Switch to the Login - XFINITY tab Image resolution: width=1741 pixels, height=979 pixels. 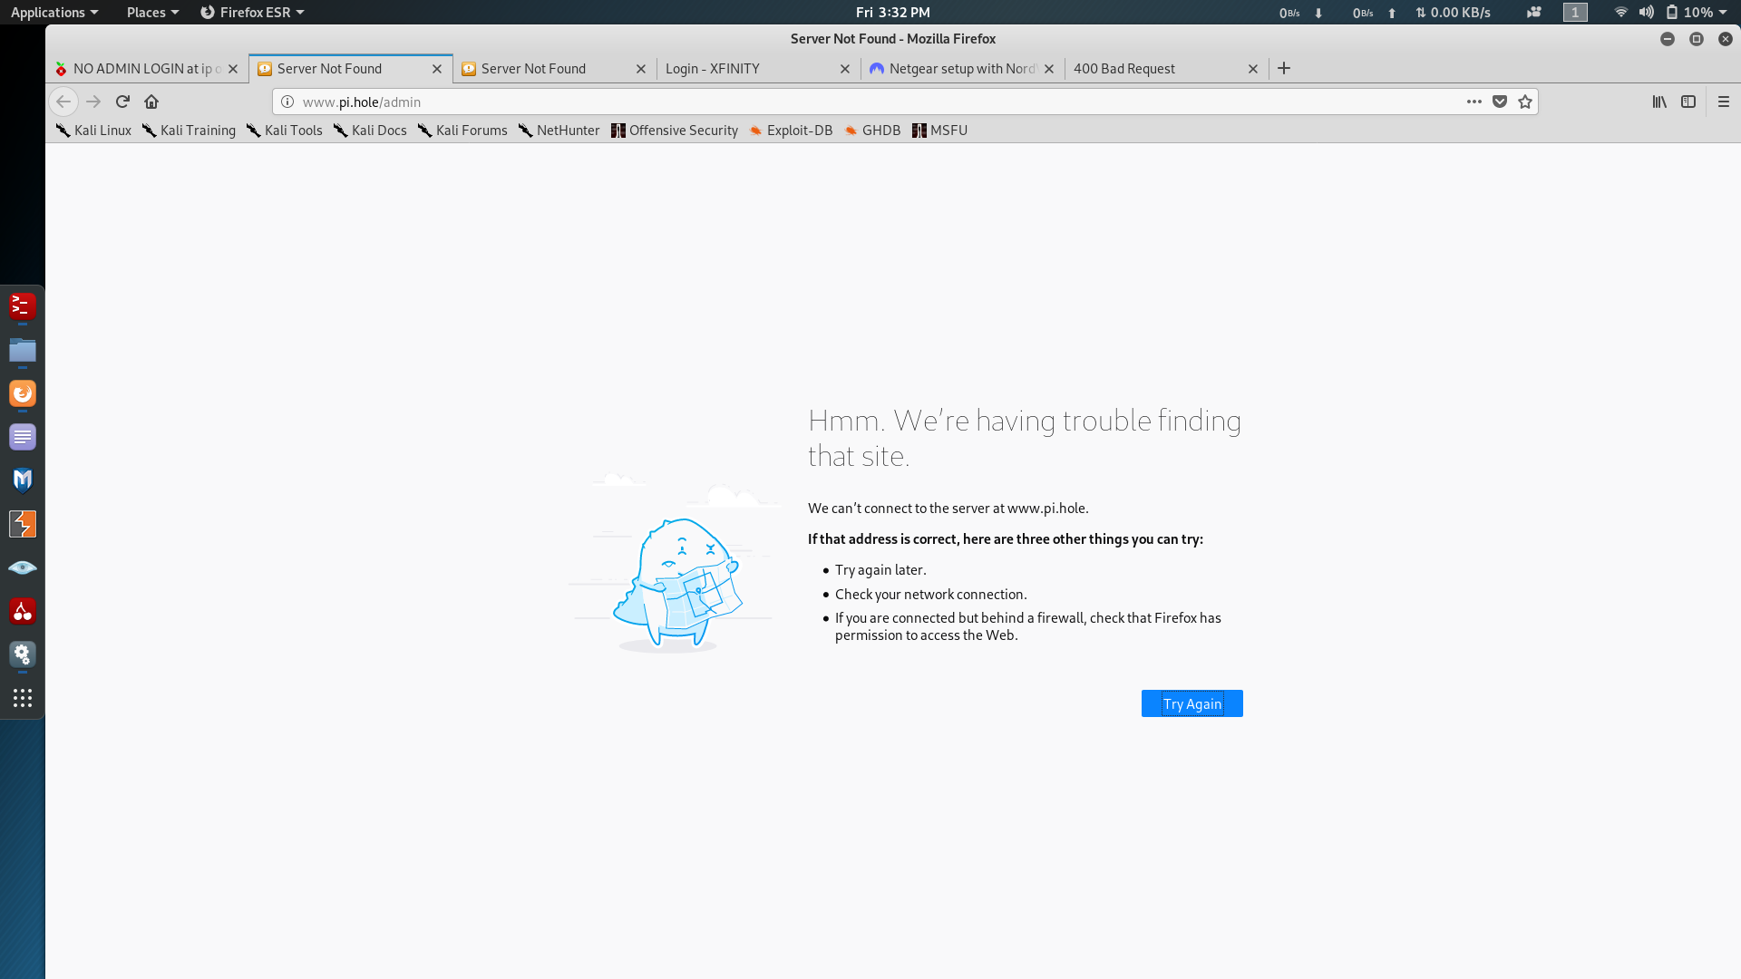758,68
